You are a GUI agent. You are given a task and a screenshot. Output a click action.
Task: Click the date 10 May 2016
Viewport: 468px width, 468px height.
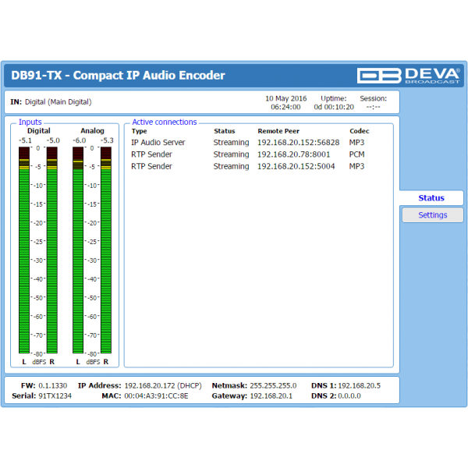(286, 98)
